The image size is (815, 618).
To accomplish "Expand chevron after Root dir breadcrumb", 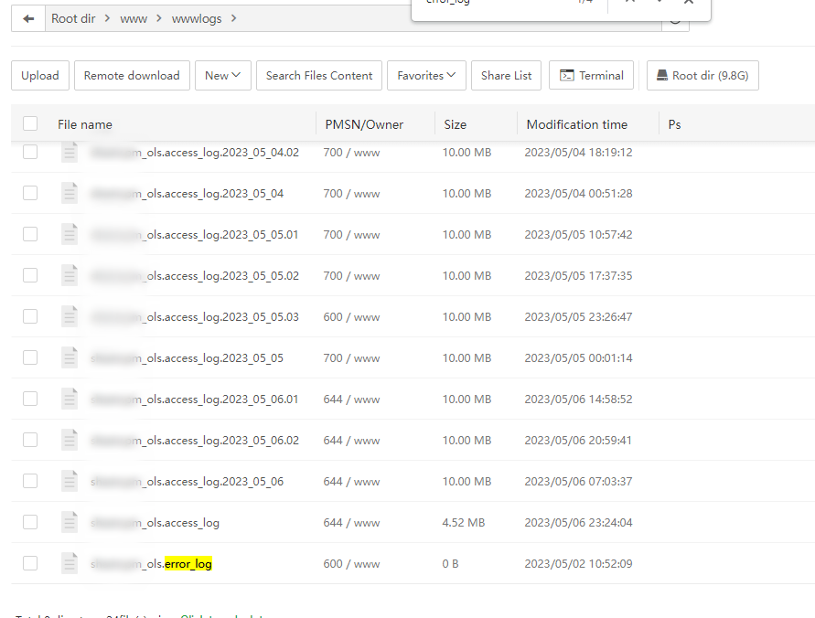I will [107, 18].
